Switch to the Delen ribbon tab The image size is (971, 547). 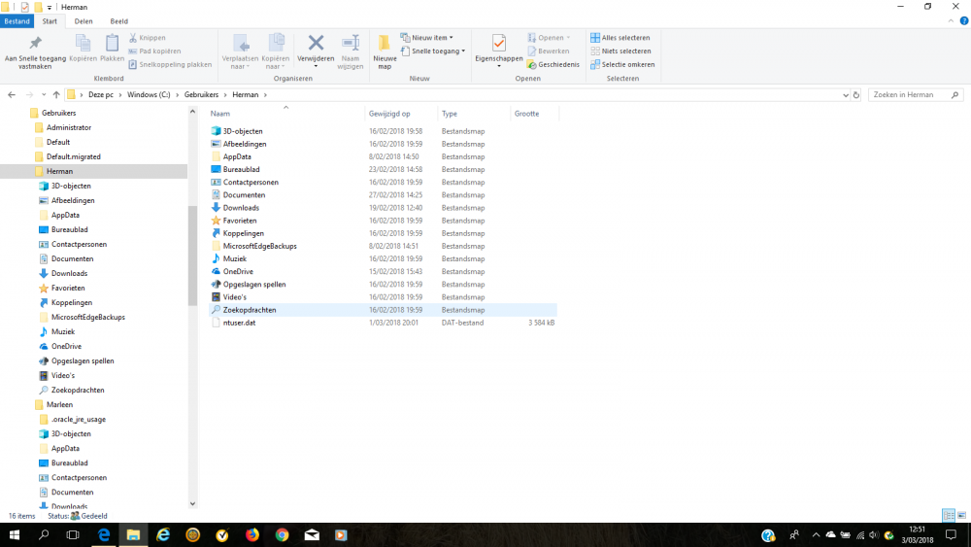[x=84, y=20]
